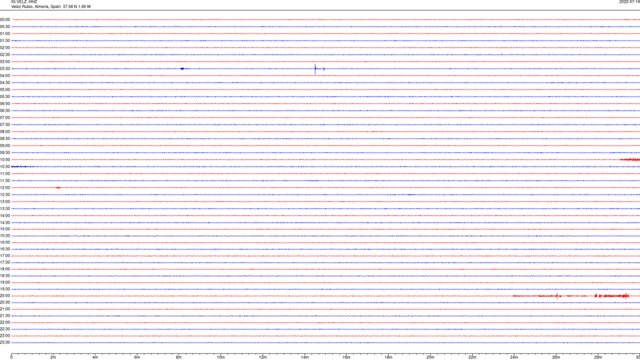Click the red signal ending the 10:00 trace
The height and width of the screenshot is (360, 640).
[x=630, y=159]
